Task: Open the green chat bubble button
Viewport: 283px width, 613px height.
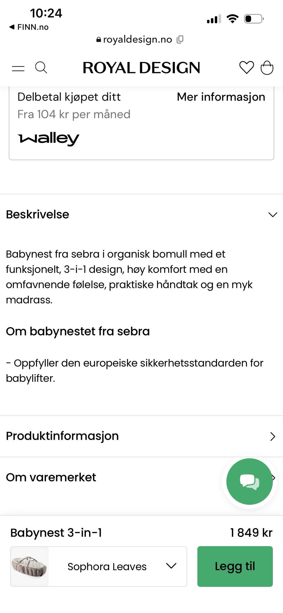Action: click(x=249, y=481)
